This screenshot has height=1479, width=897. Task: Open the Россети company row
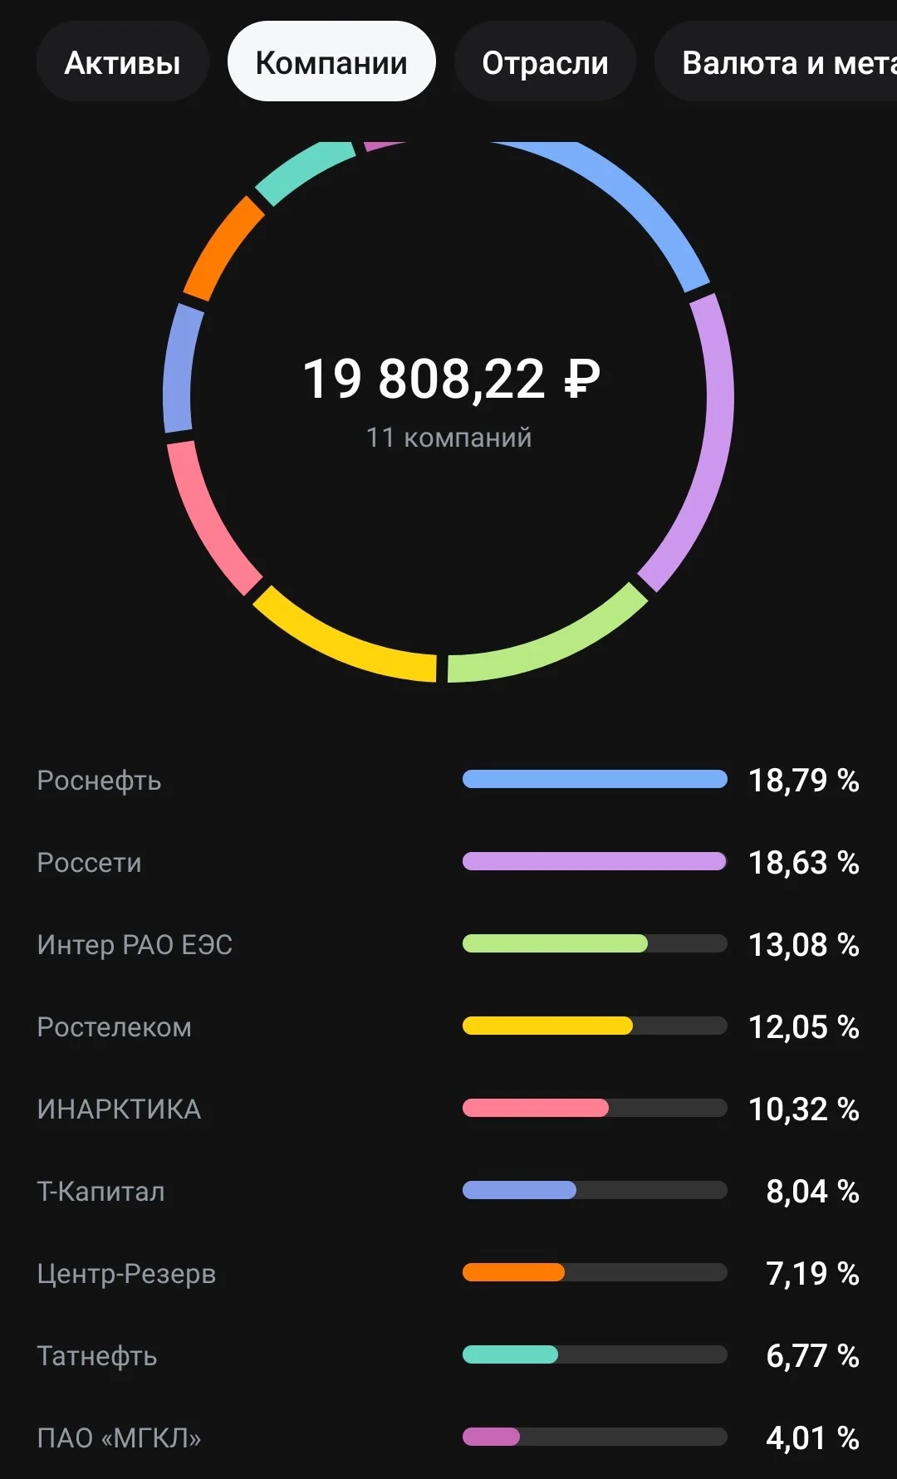[448, 862]
